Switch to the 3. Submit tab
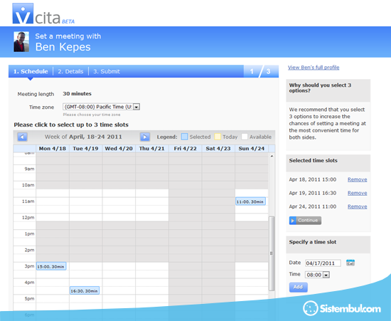The height and width of the screenshot is (321, 391). pyautogui.click(x=107, y=71)
